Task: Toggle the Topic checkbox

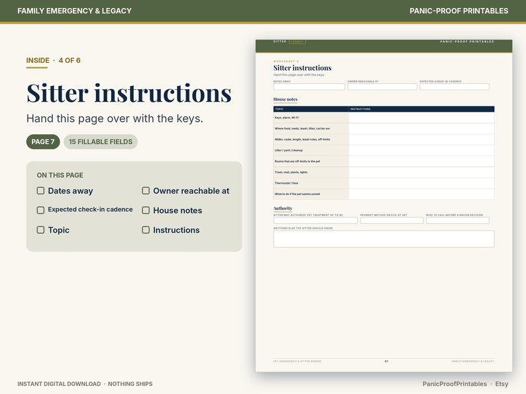Action: click(40, 230)
